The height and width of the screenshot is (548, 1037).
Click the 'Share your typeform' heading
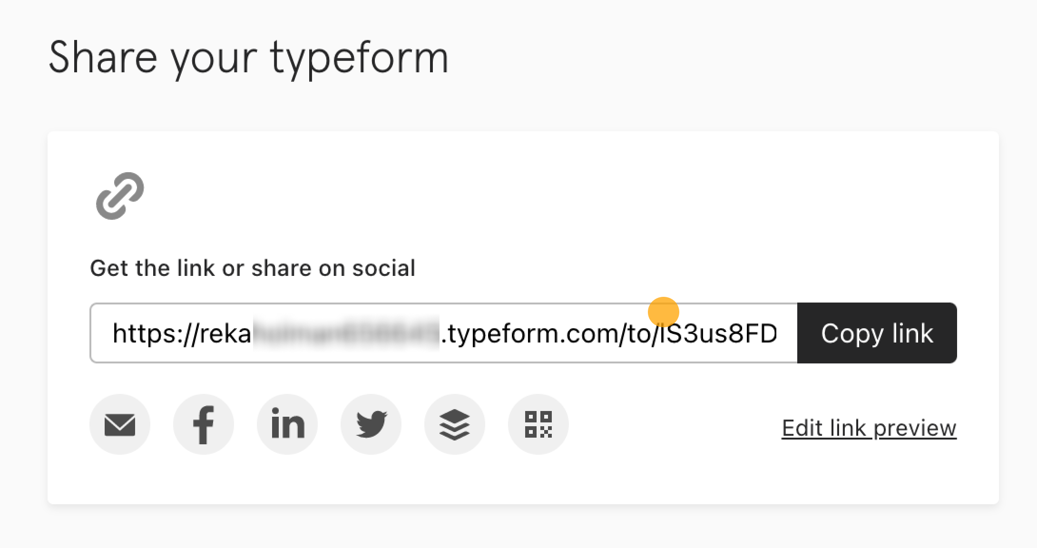[x=248, y=59]
